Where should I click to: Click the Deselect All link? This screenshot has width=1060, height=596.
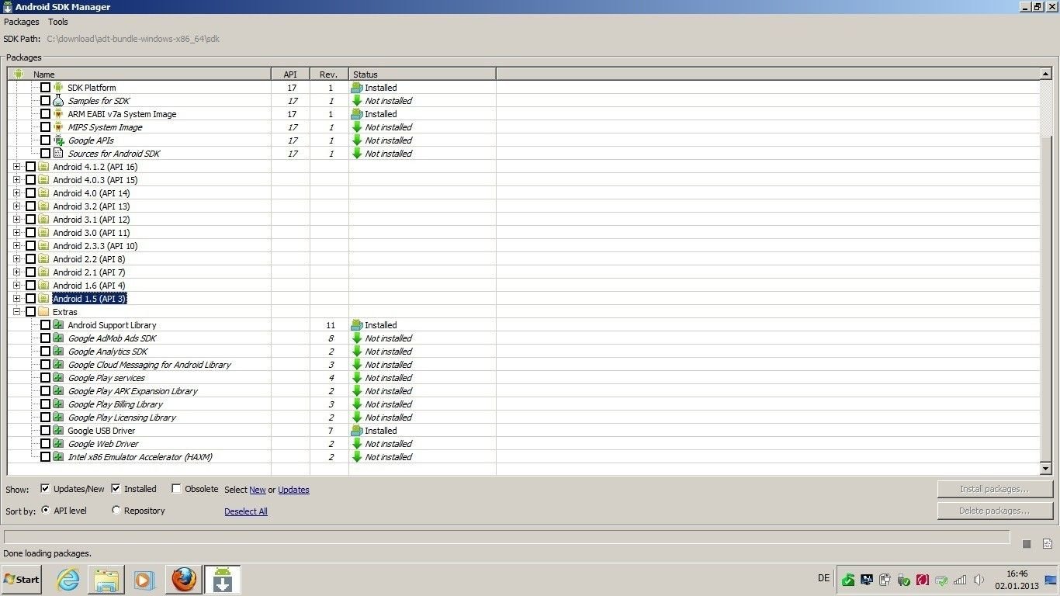[246, 511]
